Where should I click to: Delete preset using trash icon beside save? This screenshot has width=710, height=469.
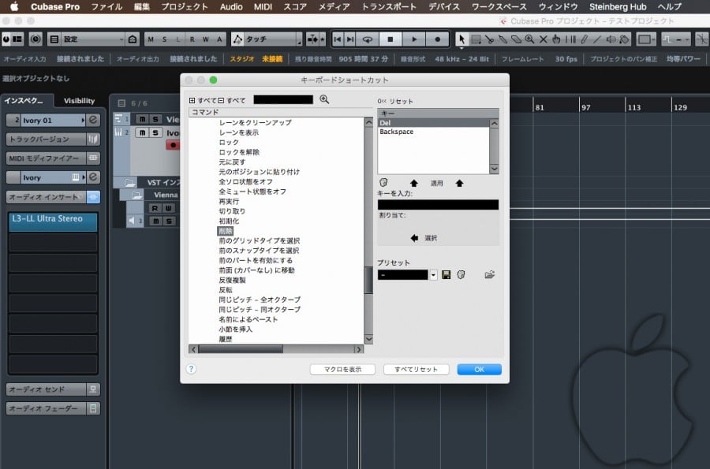pos(461,274)
